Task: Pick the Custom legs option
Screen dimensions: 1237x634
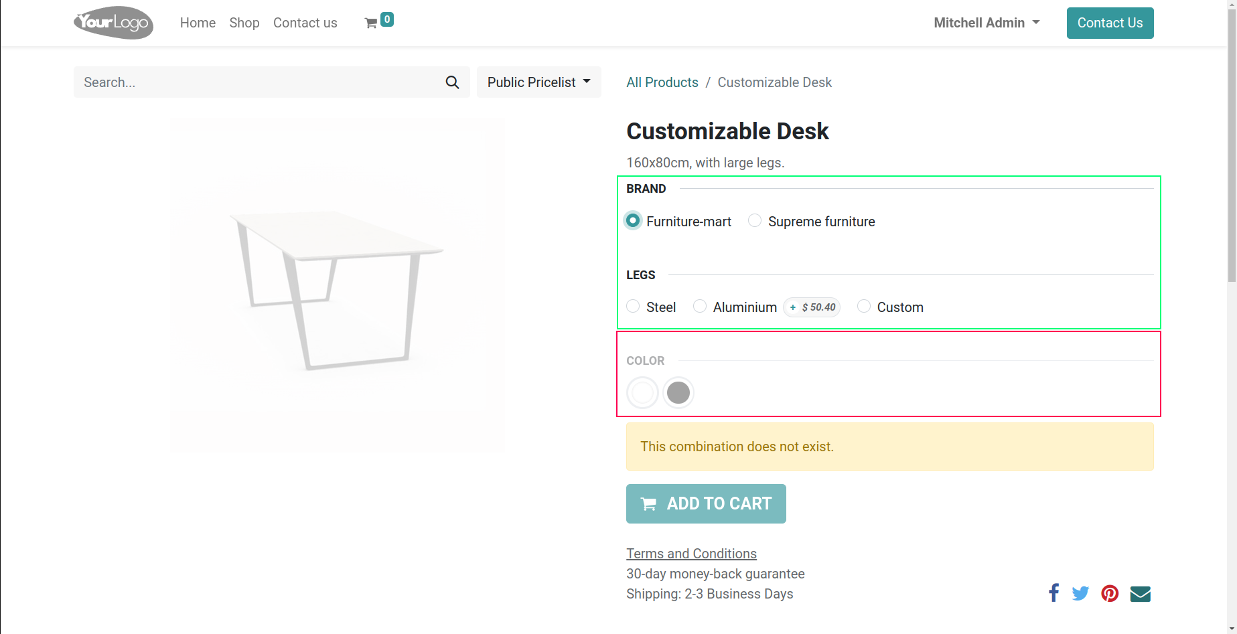Action: click(864, 307)
